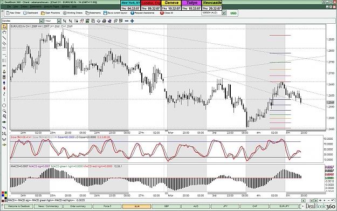Image resolution: width=337 pixels, height=211 pixels.
Task: Click Open Positions in toolbar
Action: click(x=51, y=13)
